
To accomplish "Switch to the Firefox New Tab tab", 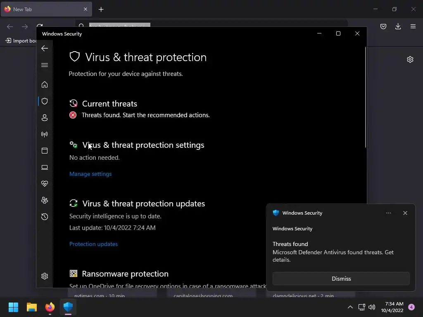I will pyautogui.click(x=46, y=9).
